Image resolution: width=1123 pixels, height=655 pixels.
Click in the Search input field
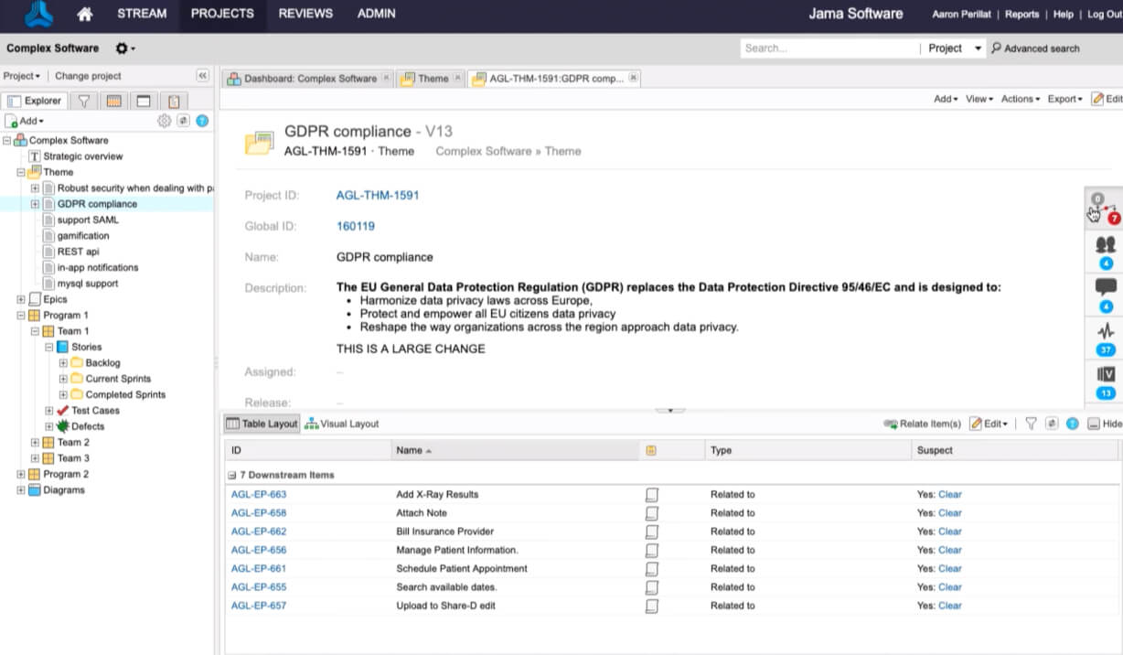pos(828,48)
